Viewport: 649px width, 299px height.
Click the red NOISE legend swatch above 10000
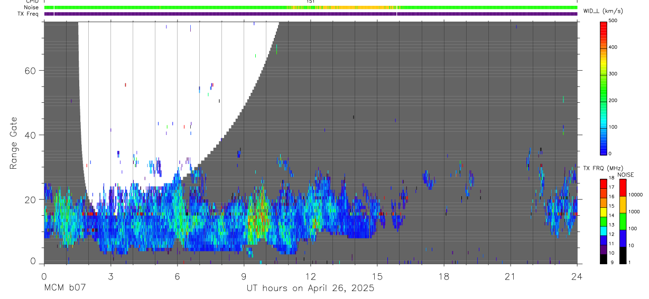click(x=622, y=187)
